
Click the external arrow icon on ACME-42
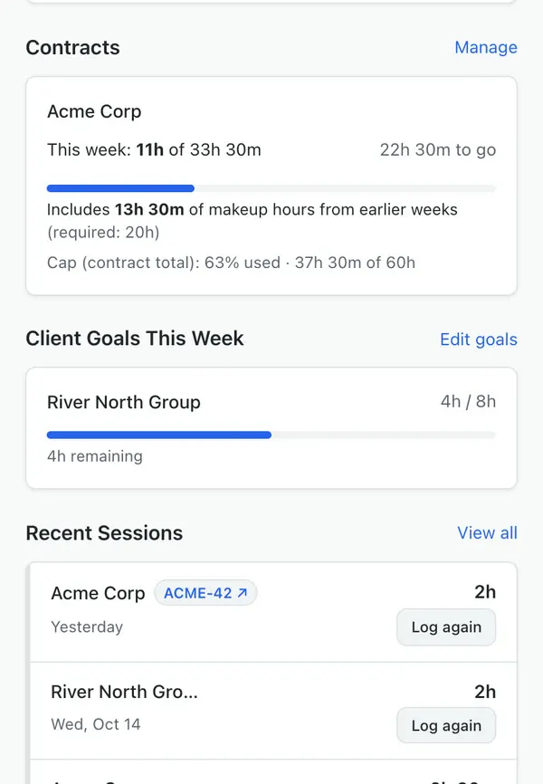(x=243, y=593)
